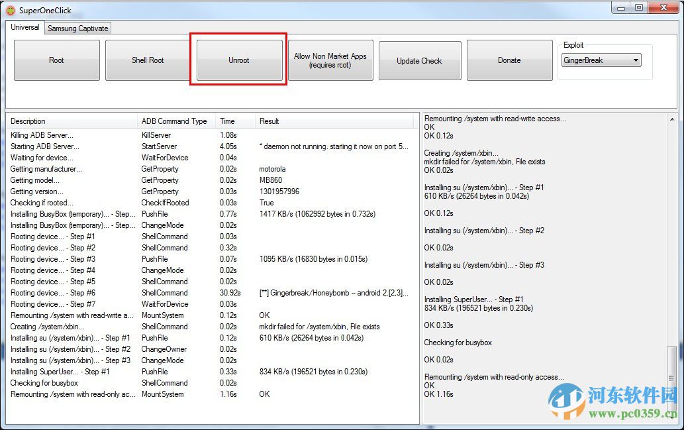The width and height of the screenshot is (684, 430).
Task: Click '1417 KB/s (1062992 bytes in 0.732s)' result
Action: click(317, 214)
